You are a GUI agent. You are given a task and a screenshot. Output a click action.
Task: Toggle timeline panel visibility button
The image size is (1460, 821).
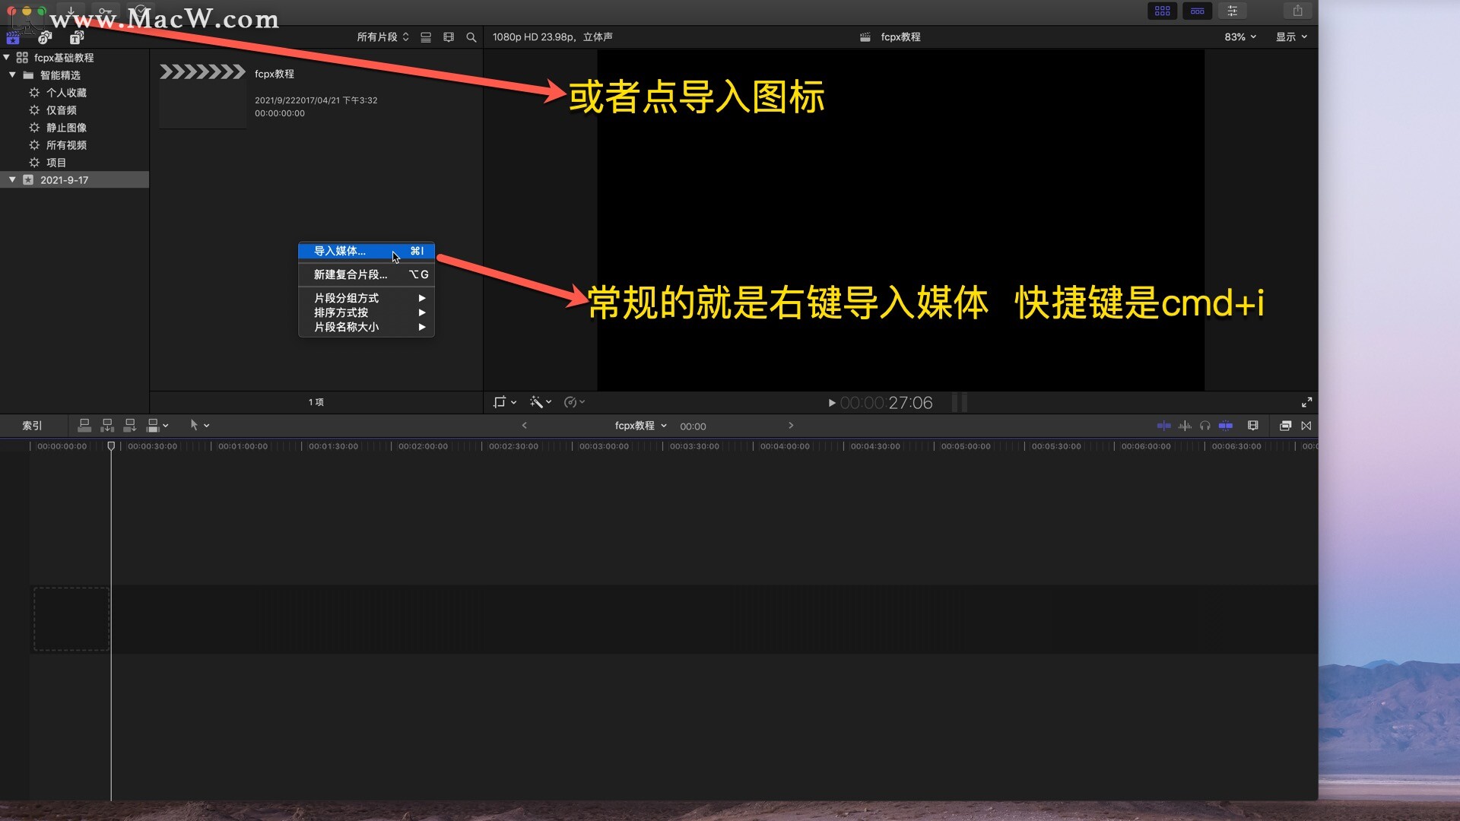pos(1197,11)
